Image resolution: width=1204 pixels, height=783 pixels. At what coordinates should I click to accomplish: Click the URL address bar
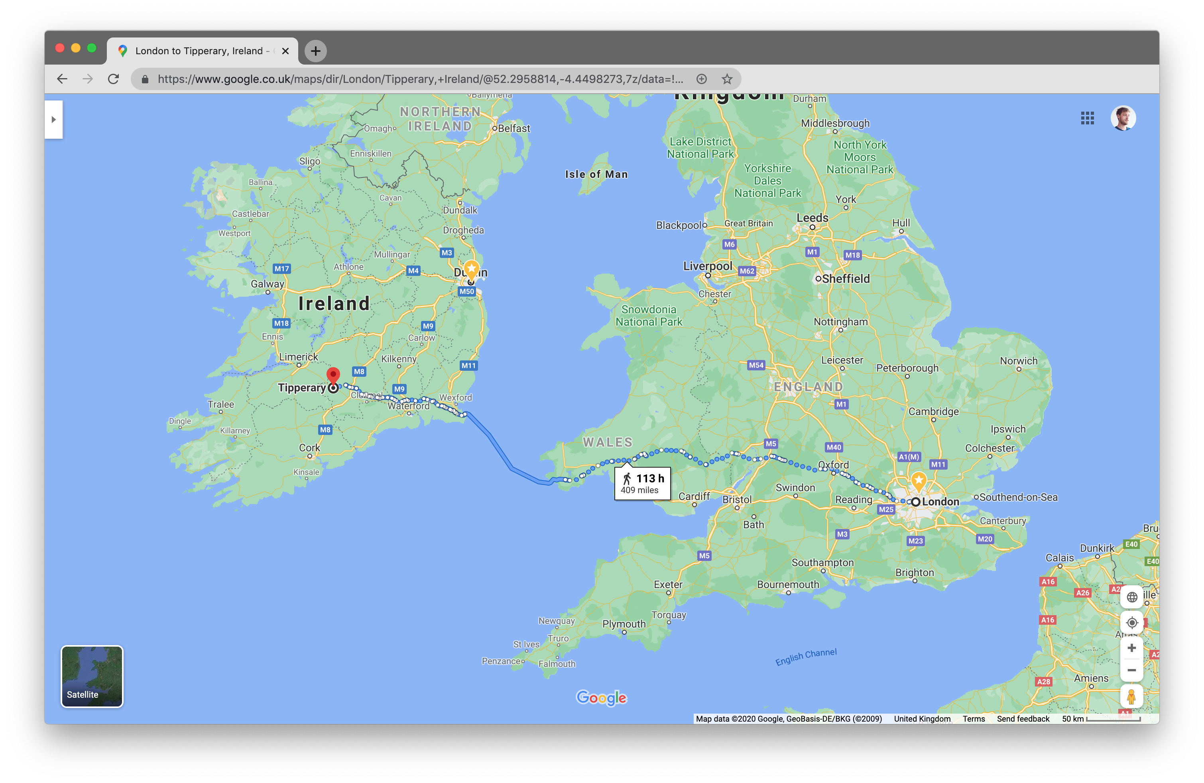click(420, 79)
